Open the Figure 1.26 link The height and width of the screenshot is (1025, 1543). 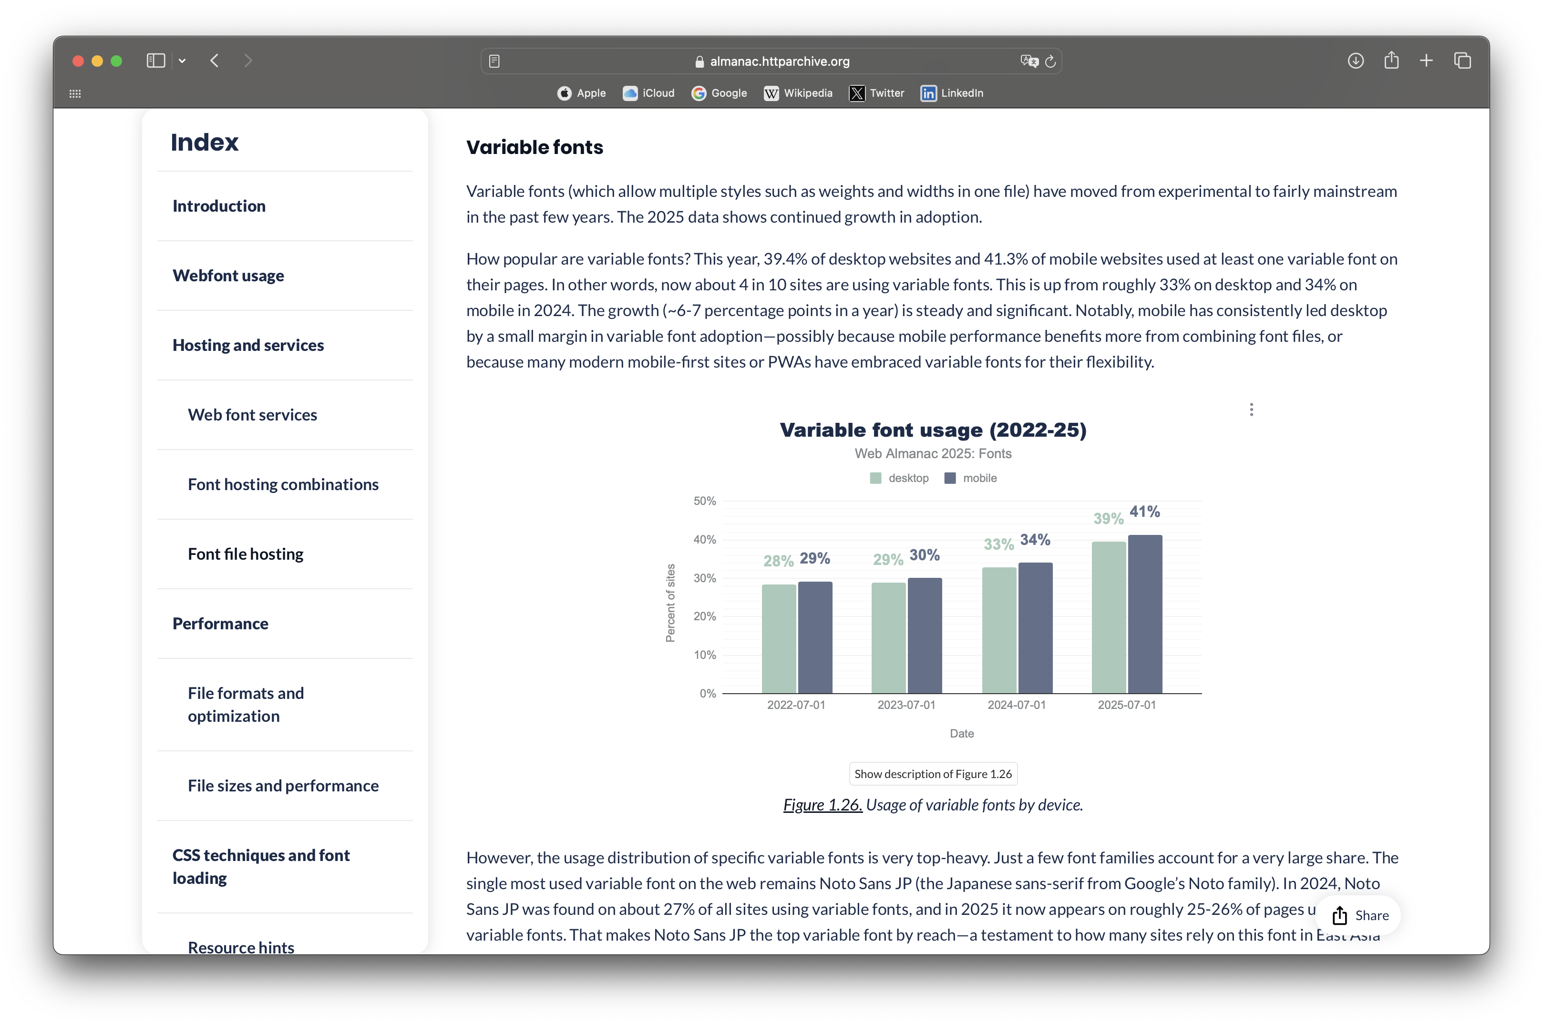coord(823,805)
